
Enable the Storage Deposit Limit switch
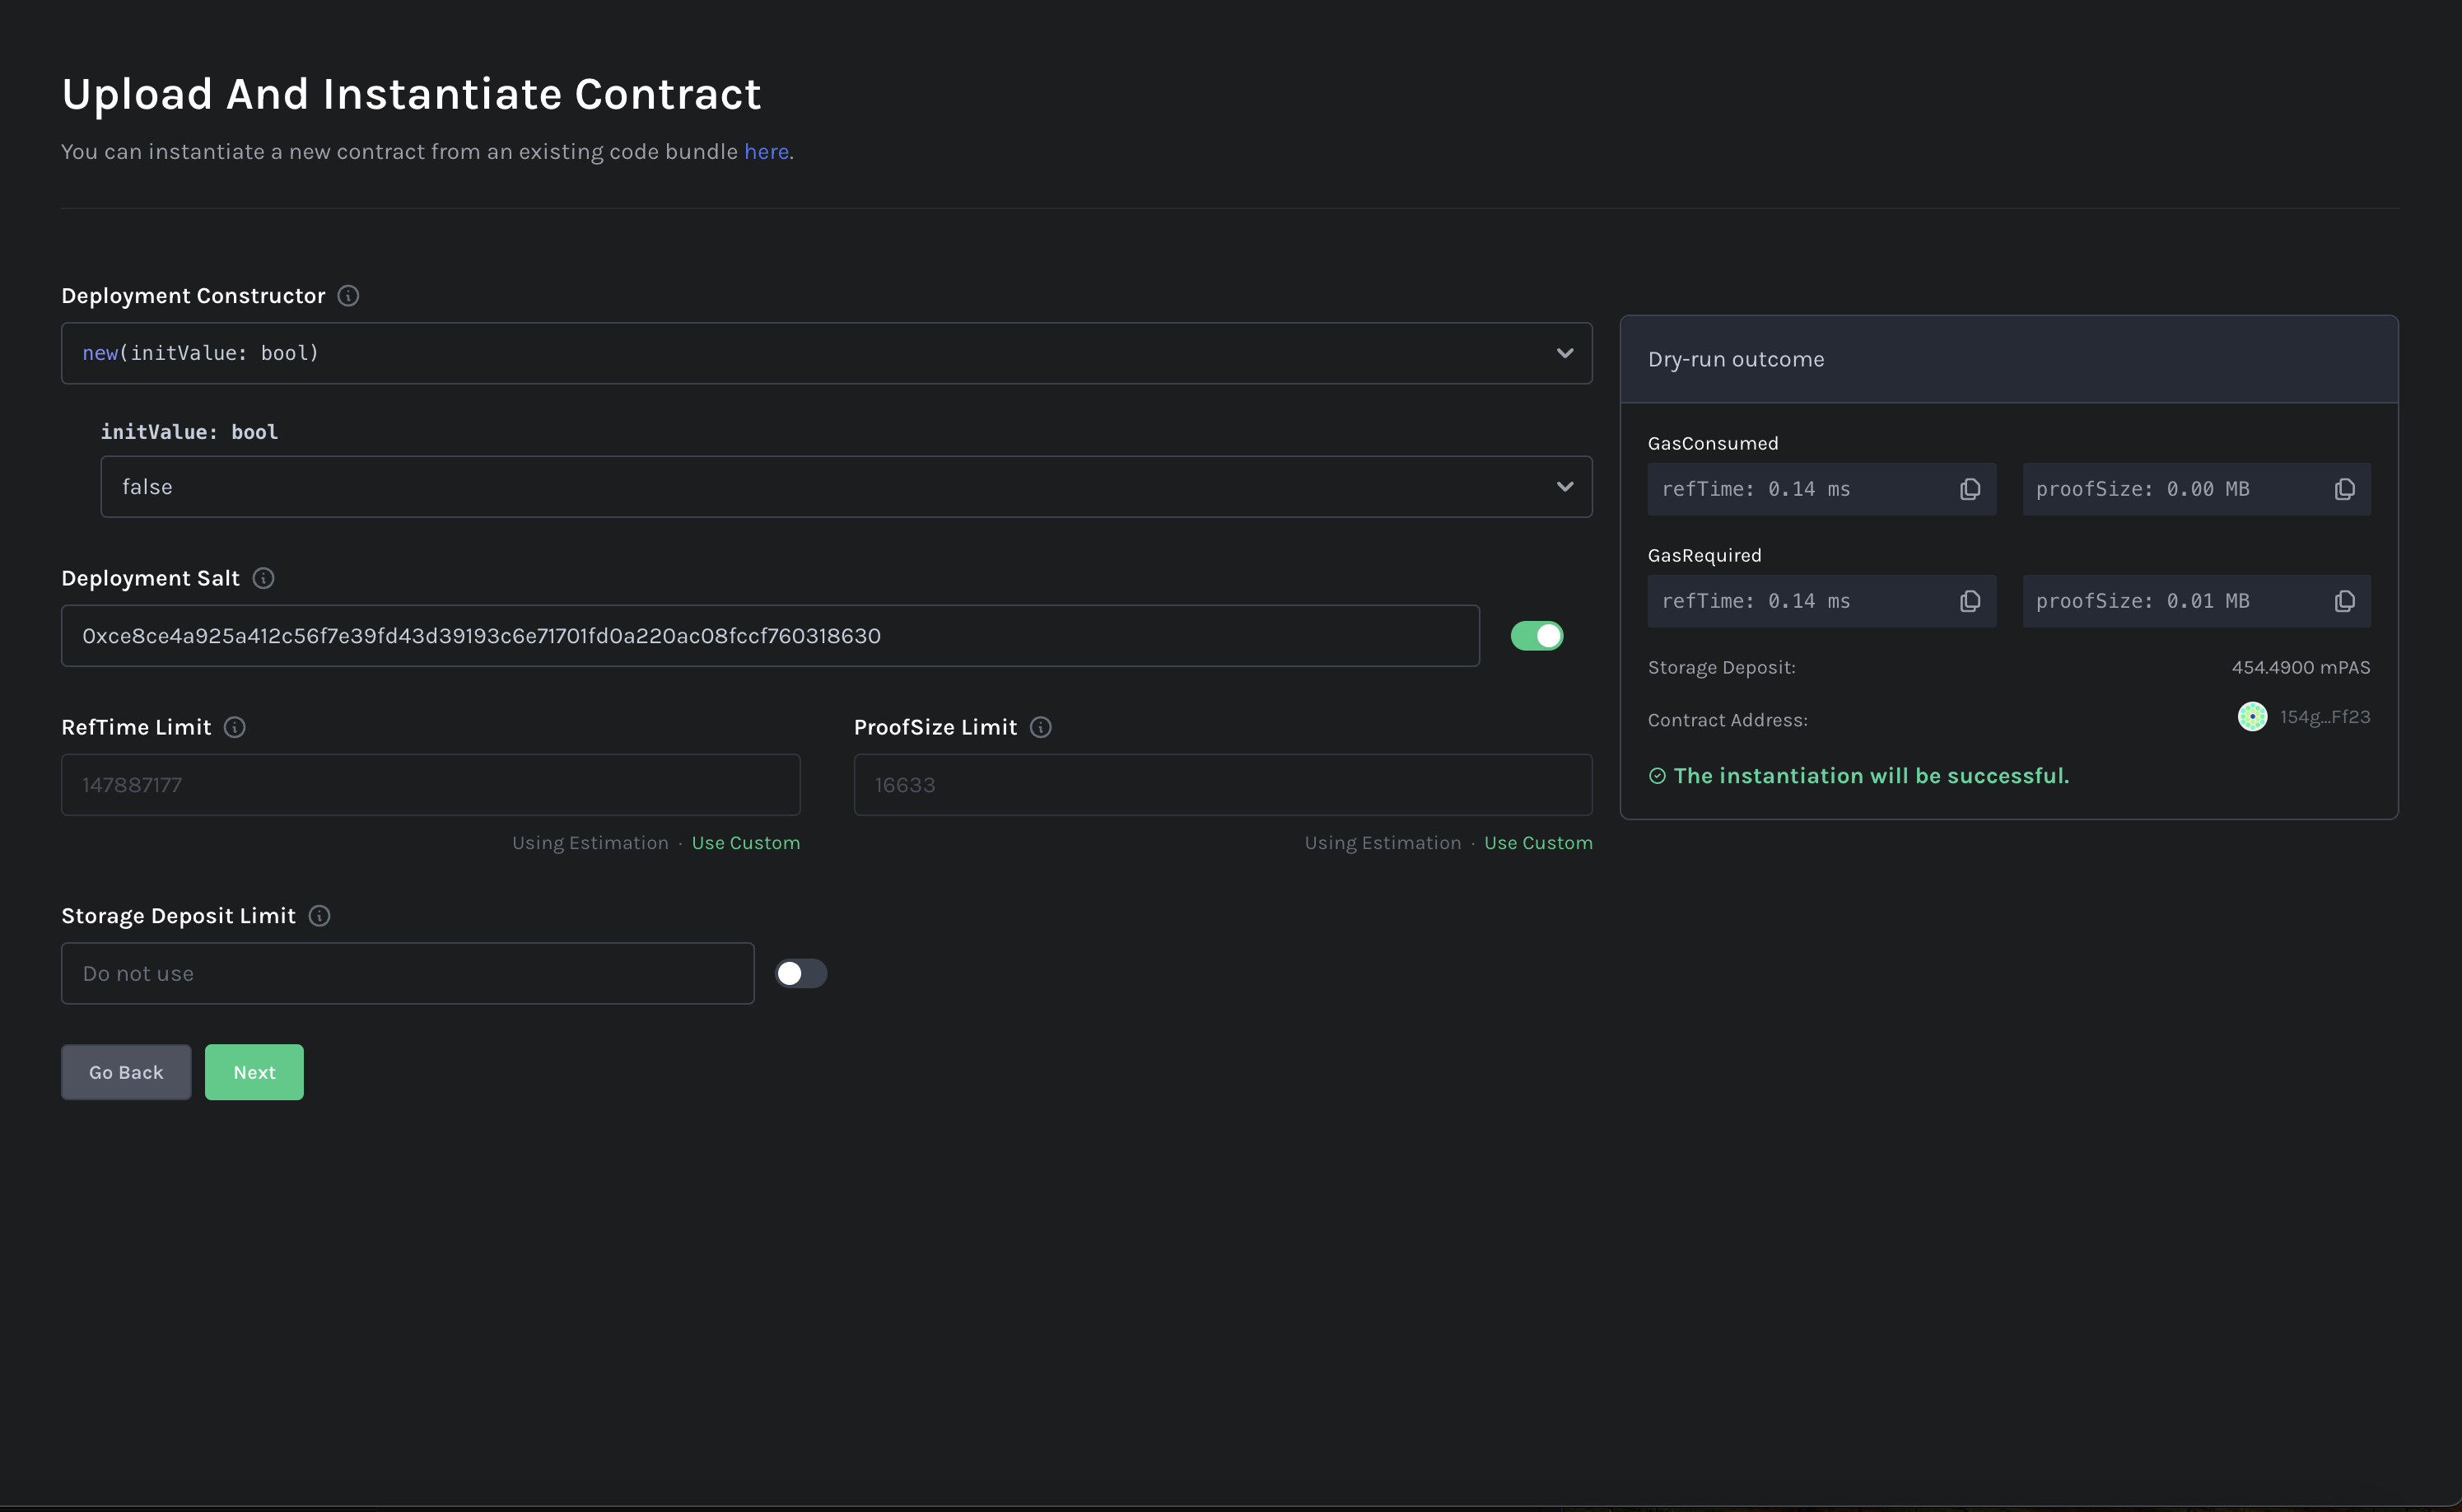(800, 974)
